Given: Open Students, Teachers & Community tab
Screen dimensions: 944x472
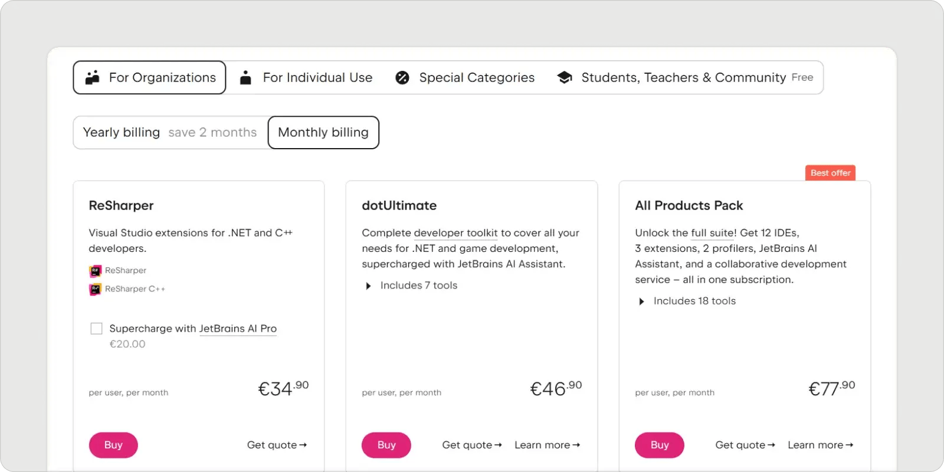Looking at the screenshot, I should (683, 77).
